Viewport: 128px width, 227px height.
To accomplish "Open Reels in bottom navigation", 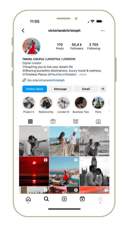I will [82, 199].
